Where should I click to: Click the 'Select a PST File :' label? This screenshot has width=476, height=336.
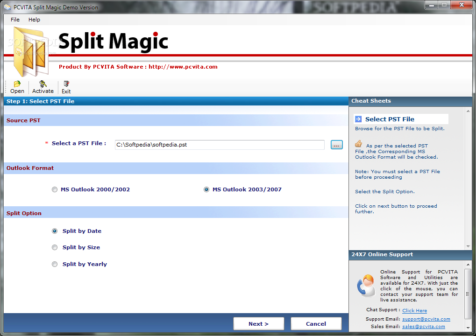pyautogui.click(x=79, y=143)
